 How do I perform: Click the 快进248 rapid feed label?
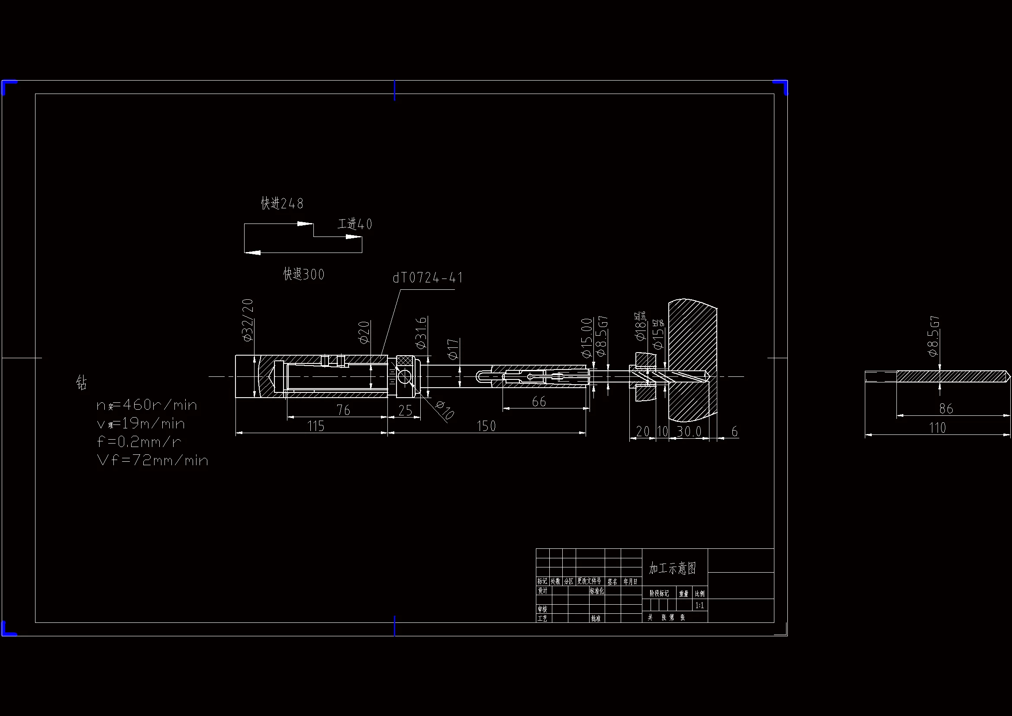(x=282, y=204)
